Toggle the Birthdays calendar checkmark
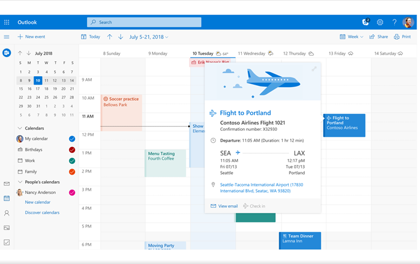This screenshot has width=420, height=264. coord(72,150)
